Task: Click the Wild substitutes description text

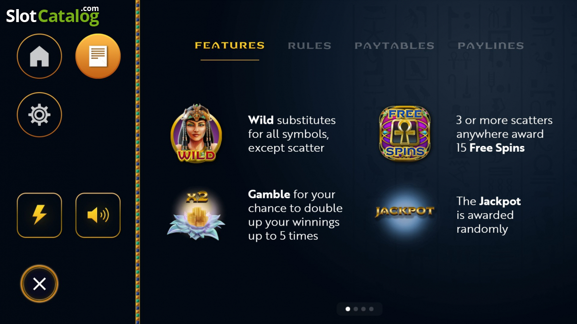Action: click(x=292, y=134)
